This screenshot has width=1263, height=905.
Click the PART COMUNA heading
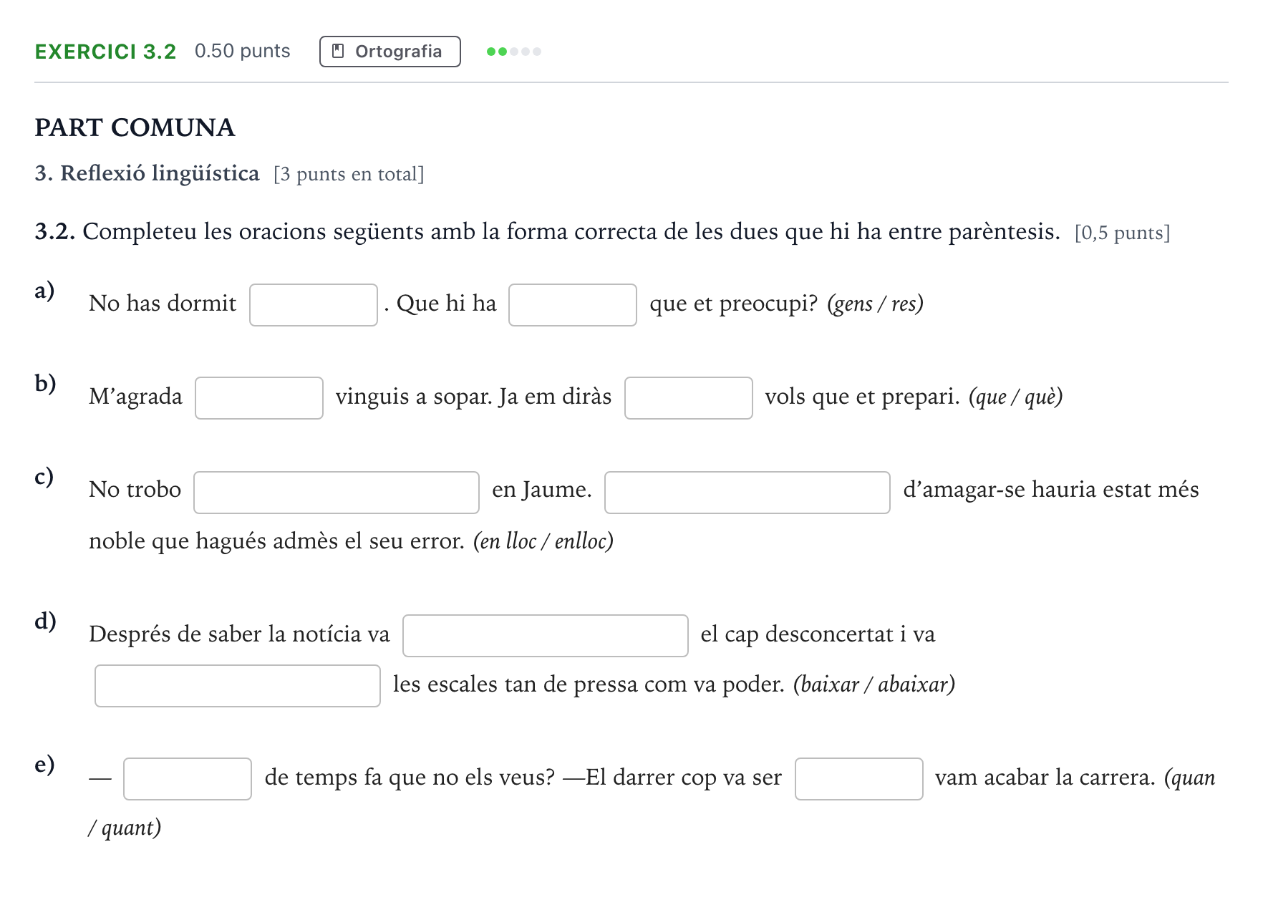tap(135, 127)
